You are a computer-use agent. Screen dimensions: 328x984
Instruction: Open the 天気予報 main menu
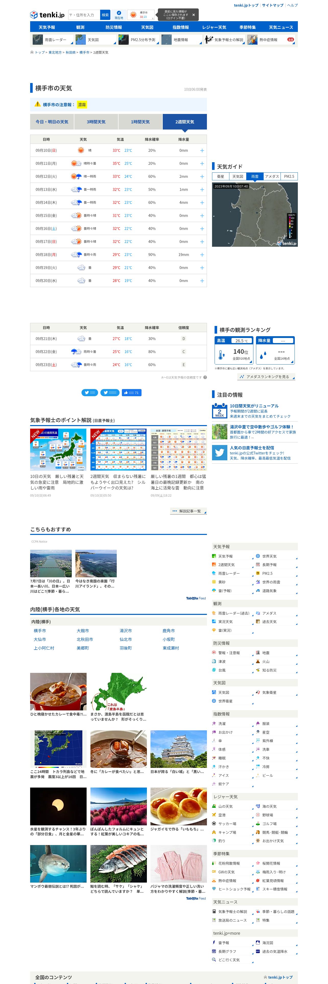tap(46, 28)
